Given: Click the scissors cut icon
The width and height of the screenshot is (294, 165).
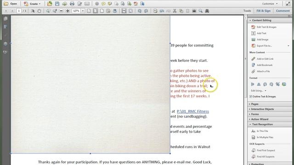Looking at the screenshot, I should 175,11.
